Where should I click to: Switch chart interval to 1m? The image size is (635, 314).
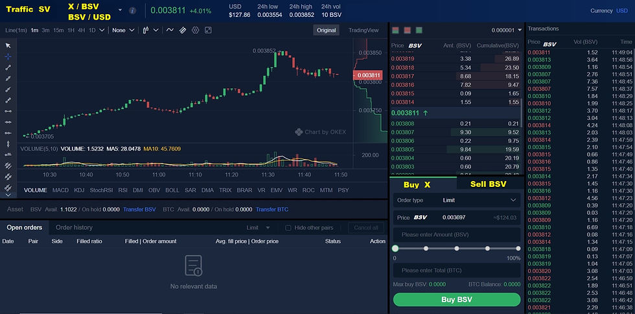tap(34, 30)
